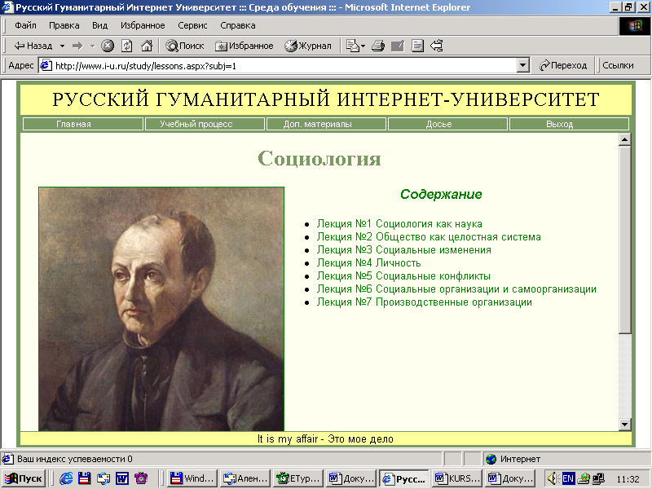The image size is (652, 489).
Task: Launch Word from the quick launch
Action: (x=122, y=478)
